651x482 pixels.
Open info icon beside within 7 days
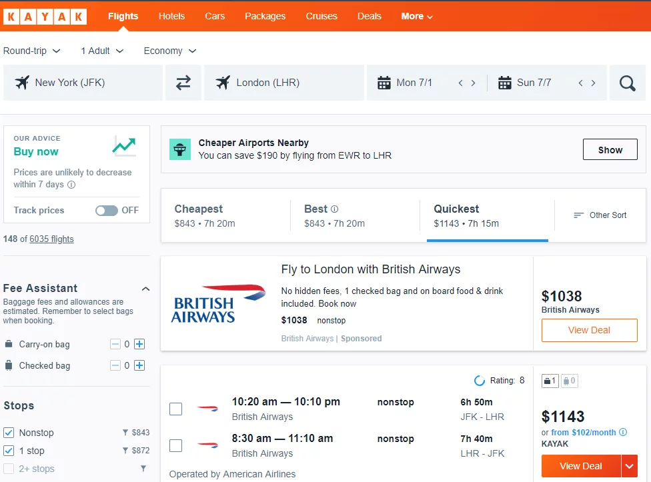click(71, 185)
